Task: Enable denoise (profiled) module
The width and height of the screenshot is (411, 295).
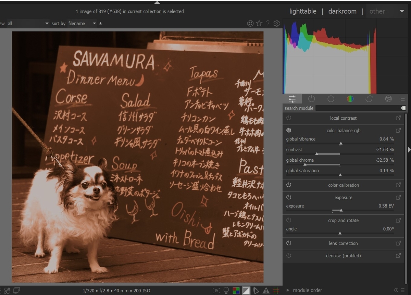Action: coord(289,255)
